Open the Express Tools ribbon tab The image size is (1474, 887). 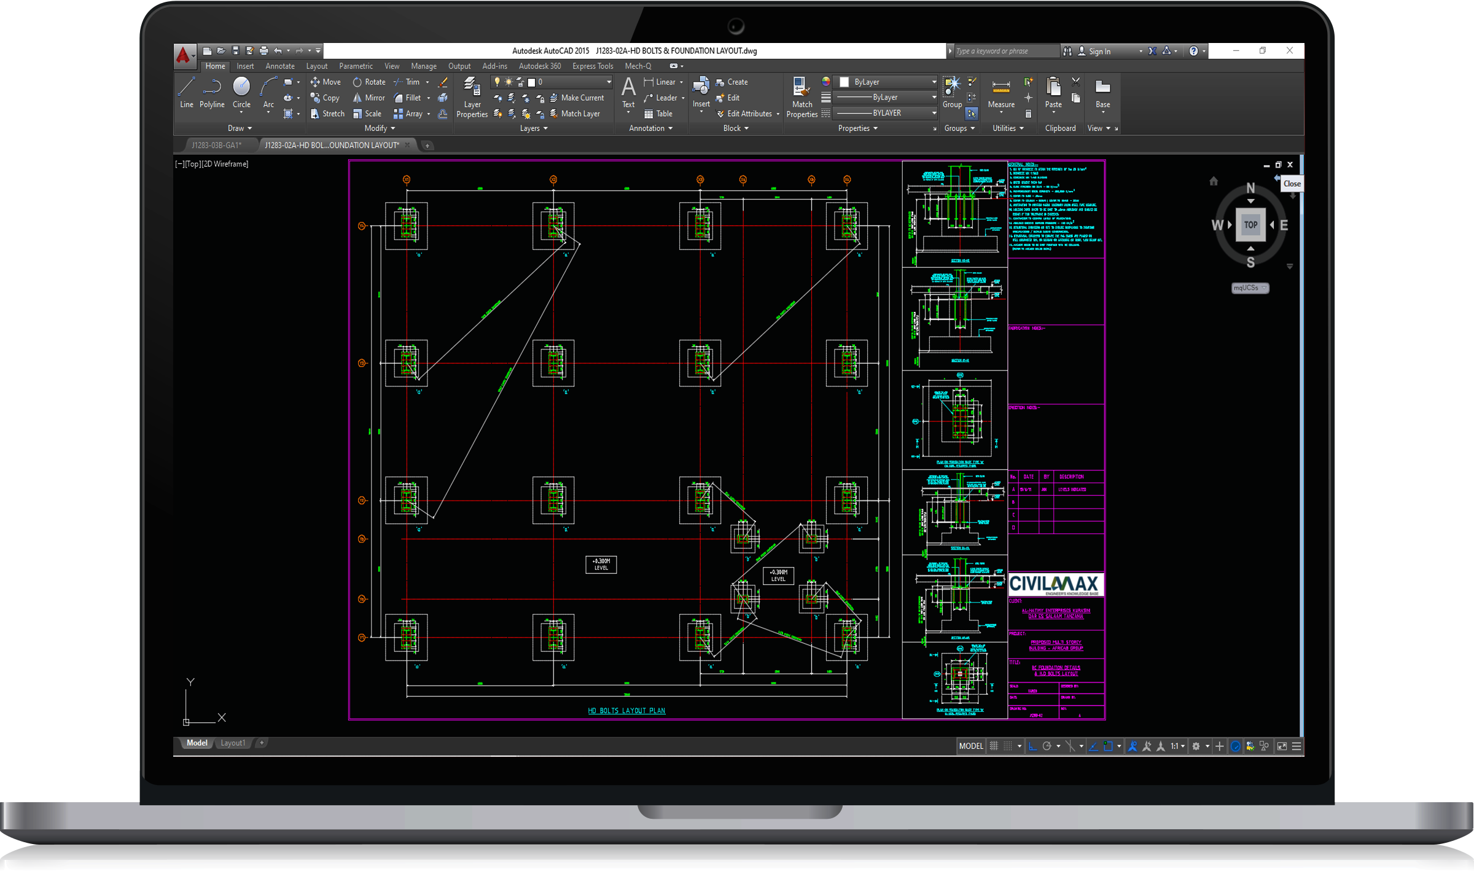[593, 66]
